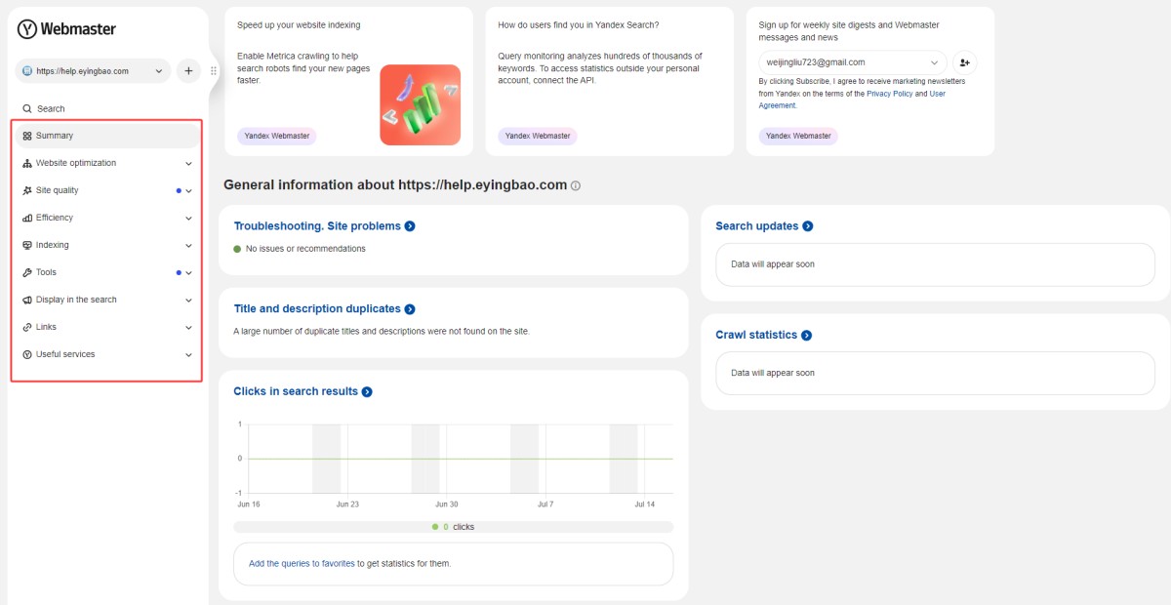
Task: Click the sidebar drag handle dots
Action: click(214, 71)
